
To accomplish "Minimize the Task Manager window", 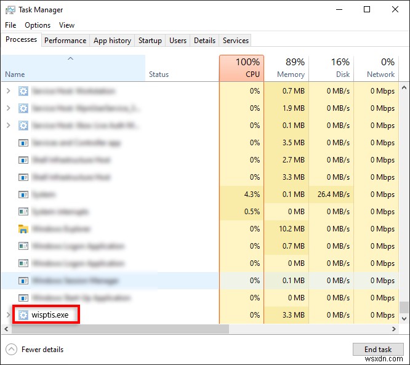I will [339, 10].
